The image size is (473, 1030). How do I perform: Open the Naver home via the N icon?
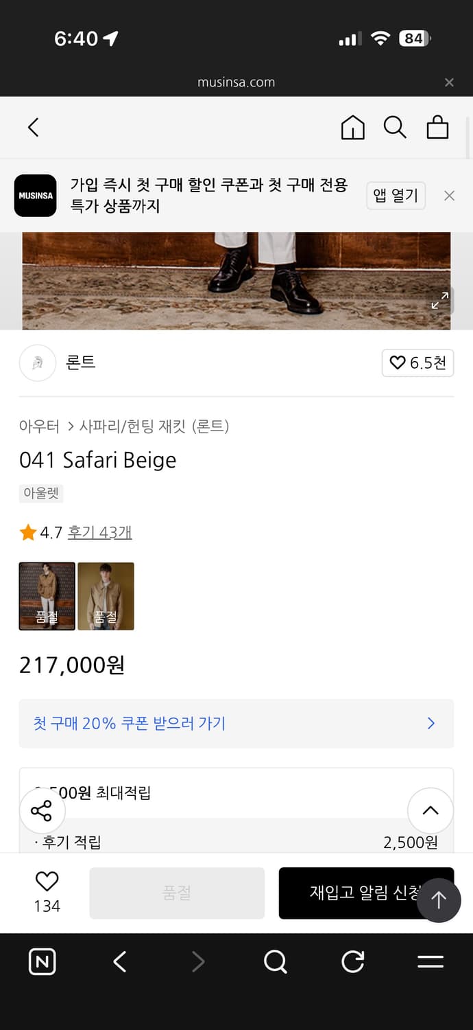click(42, 962)
